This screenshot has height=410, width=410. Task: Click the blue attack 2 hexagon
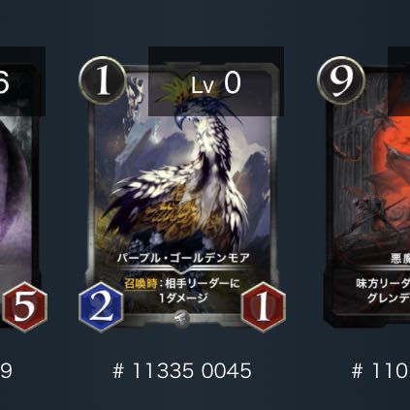(101, 307)
